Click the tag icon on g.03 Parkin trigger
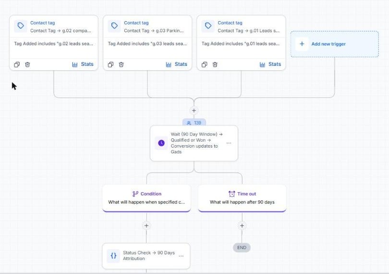The height and width of the screenshot is (274, 389). 114,26
